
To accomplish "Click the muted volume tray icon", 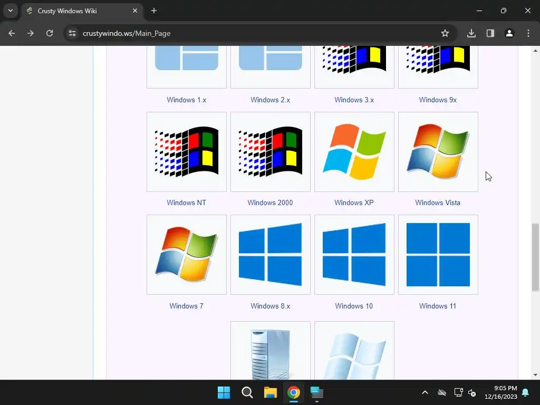I will pos(472,392).
